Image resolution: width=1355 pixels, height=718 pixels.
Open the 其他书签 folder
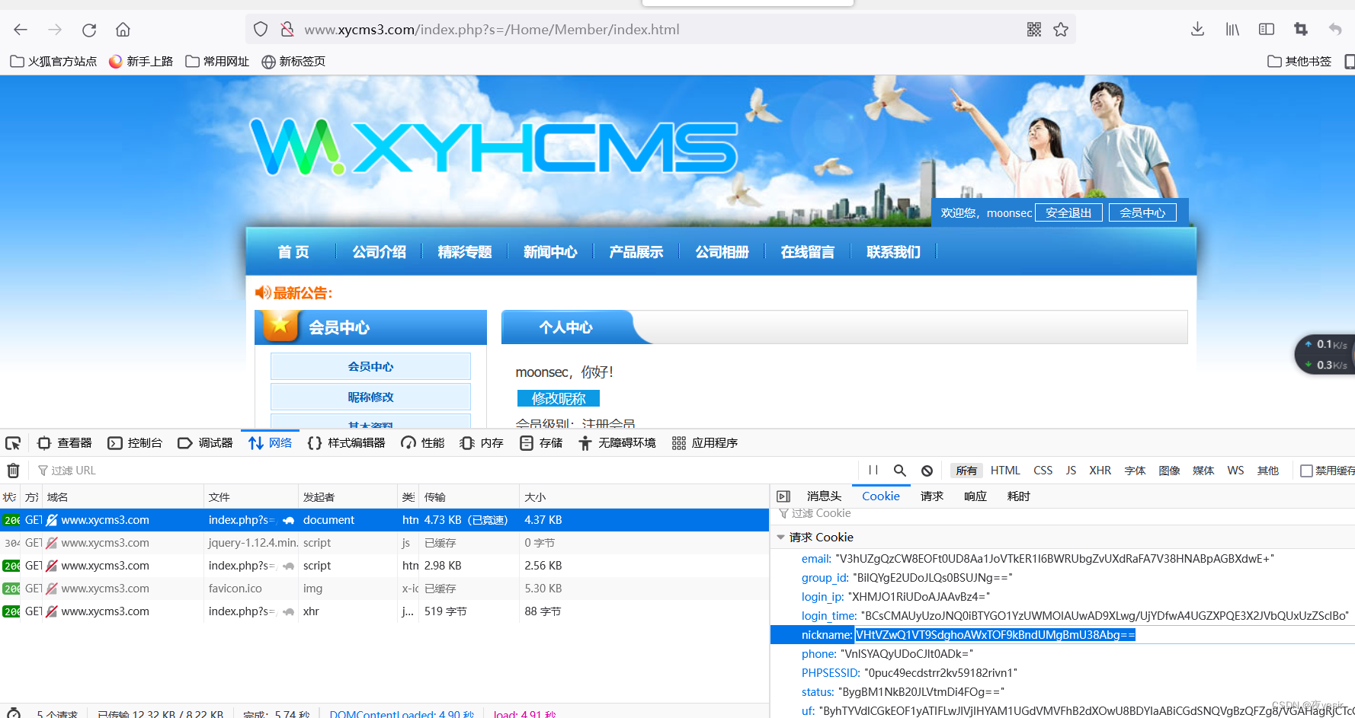[x=1299, y=61]
